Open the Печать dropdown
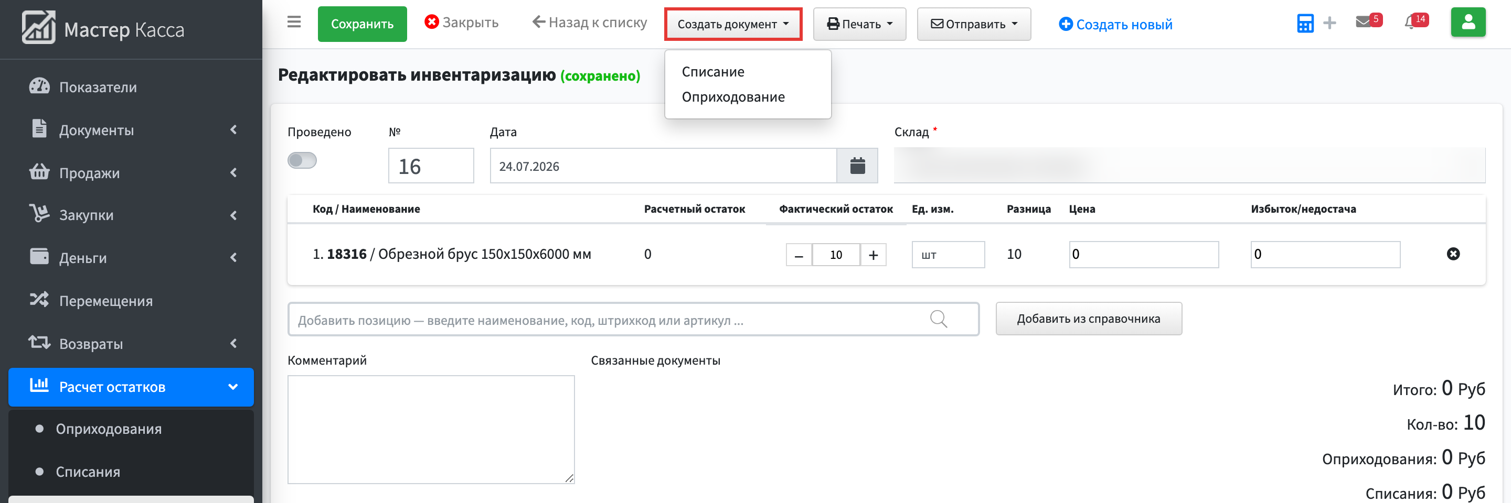The image size is (1511, 503). pyautogui.click(x=859, y=24)
